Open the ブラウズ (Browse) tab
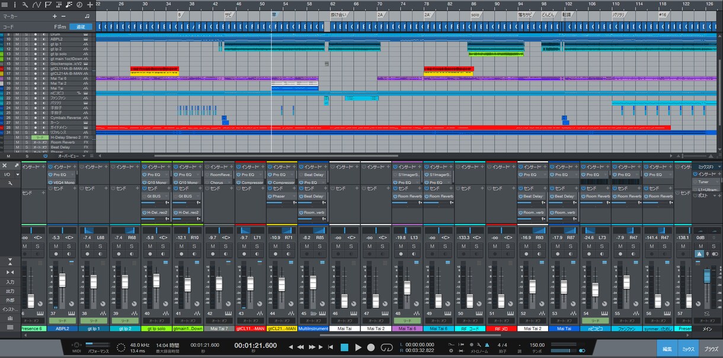Viewport: 723px width, 358px height. (711, 349)
